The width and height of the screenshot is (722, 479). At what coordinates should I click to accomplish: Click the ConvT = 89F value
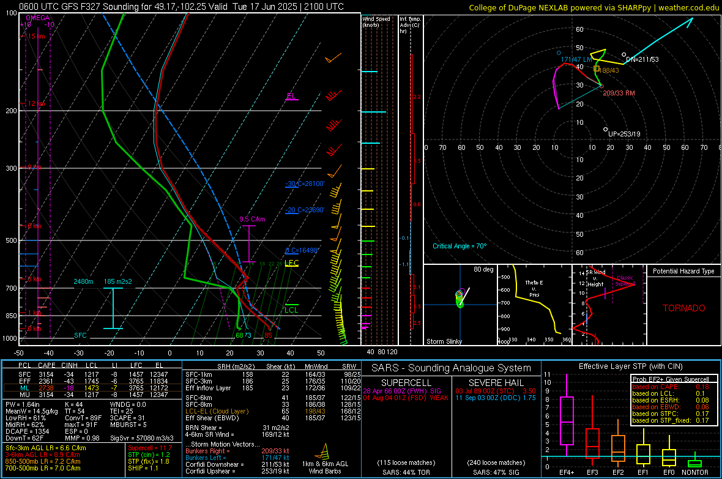click(83, 418)
